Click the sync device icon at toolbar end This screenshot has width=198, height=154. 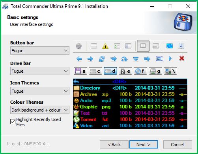pyautogui.click(x=181, y=46)
